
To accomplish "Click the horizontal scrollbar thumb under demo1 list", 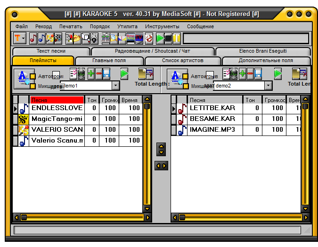I will tap(24, 218).
